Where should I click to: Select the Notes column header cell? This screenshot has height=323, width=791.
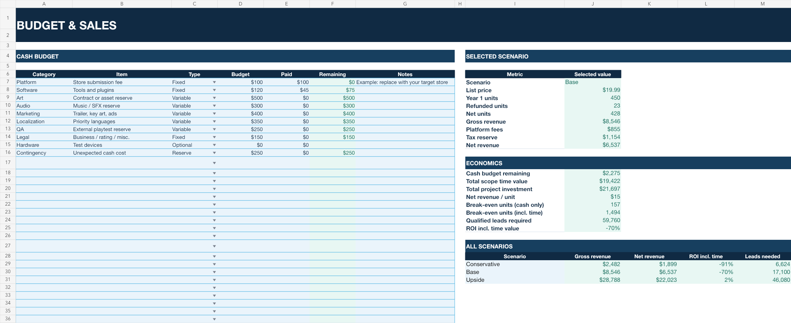point(405,74)
